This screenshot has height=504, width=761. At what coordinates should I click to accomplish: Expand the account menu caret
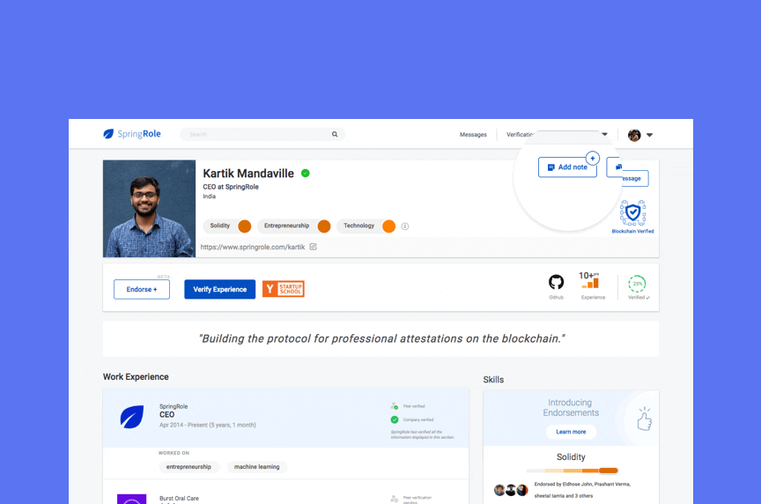click(x=649, y=135)
